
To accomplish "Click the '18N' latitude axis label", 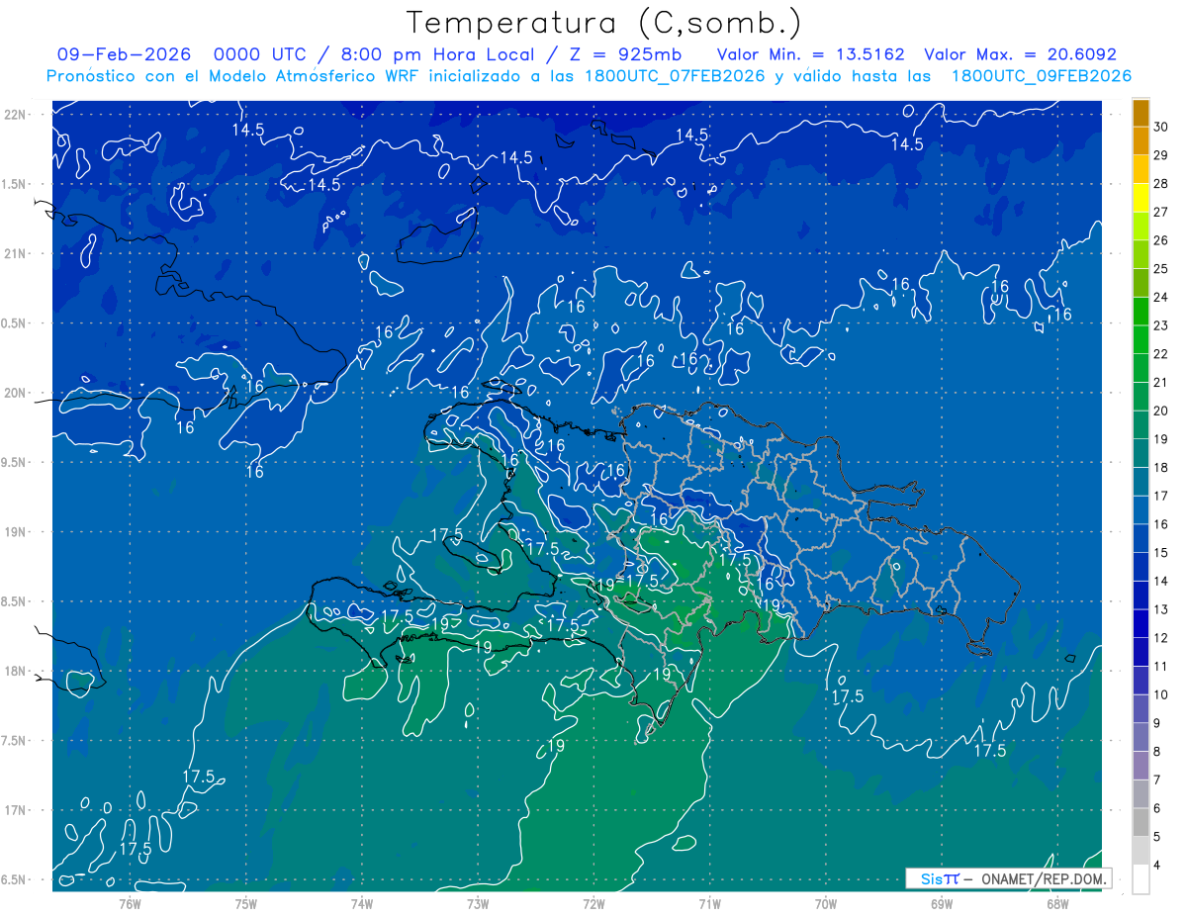I will [x=16, y=671].
